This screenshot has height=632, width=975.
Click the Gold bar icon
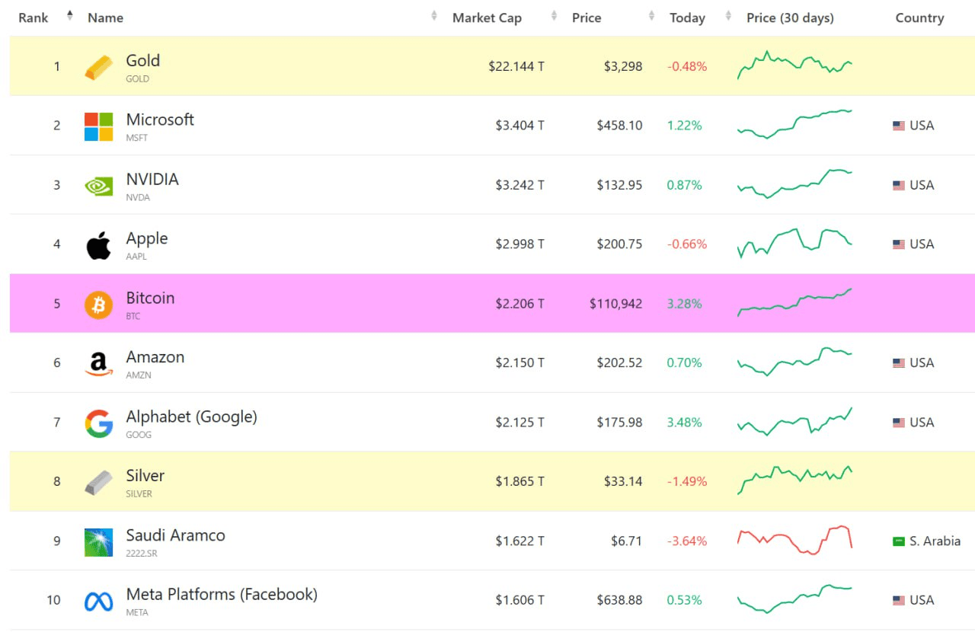(x=99, y=67)
